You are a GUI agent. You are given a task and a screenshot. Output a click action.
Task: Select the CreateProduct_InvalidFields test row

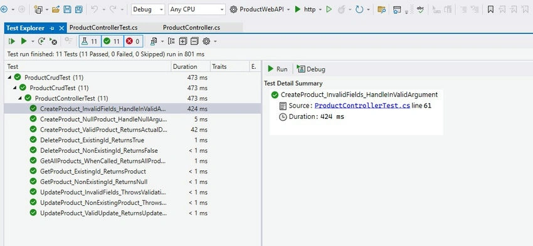click(x=133, y=108)
